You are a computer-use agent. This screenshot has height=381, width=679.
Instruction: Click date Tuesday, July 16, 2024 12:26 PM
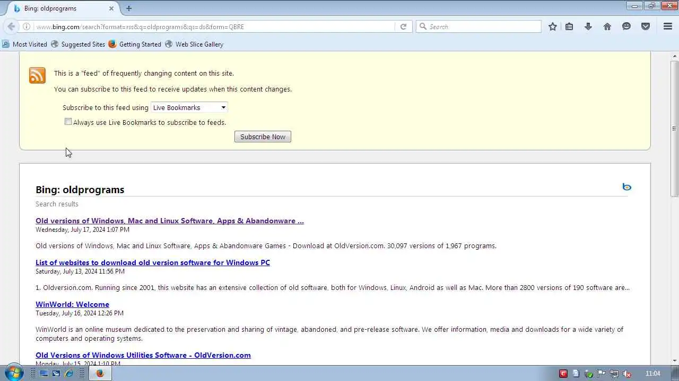[80, 313]
